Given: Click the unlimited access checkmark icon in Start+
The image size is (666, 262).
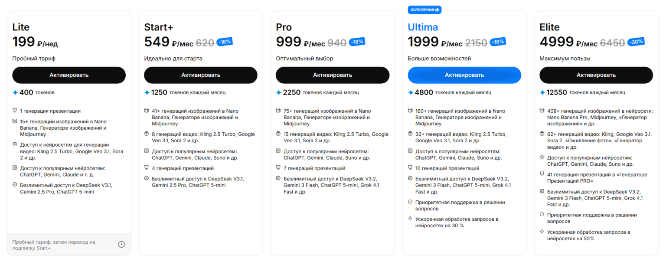Looking at the screenshot, I should click(147, 178).
